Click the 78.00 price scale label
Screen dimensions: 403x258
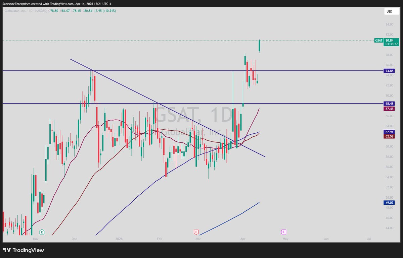(390, 55)
